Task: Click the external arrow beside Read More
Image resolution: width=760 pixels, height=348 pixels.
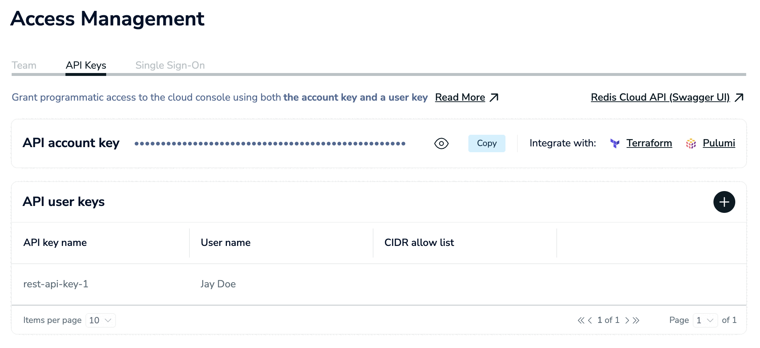Action: pyautogui.click(x=494, y=97)
